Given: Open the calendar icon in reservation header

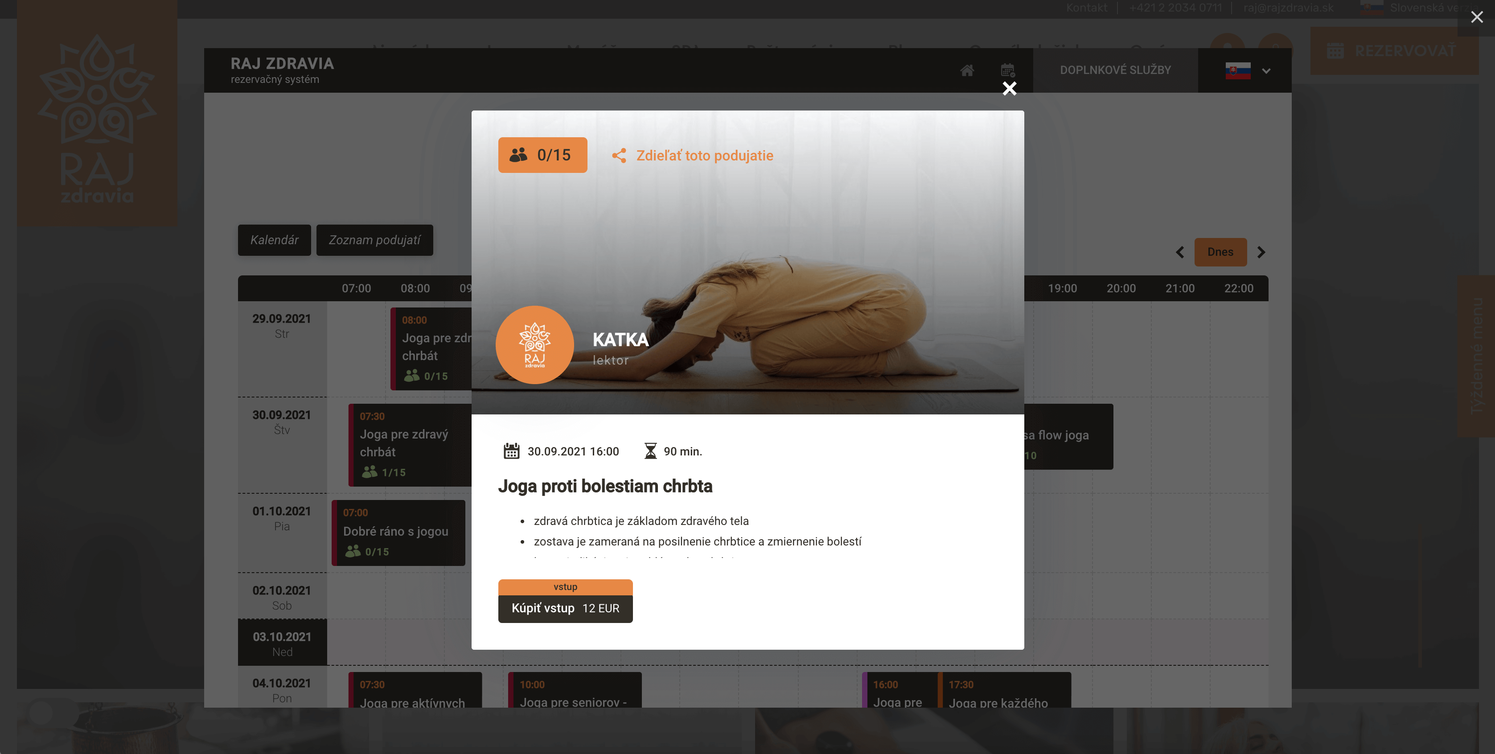Looking at the screenshot, I should pyautogui.click(x=1008, y=70).
